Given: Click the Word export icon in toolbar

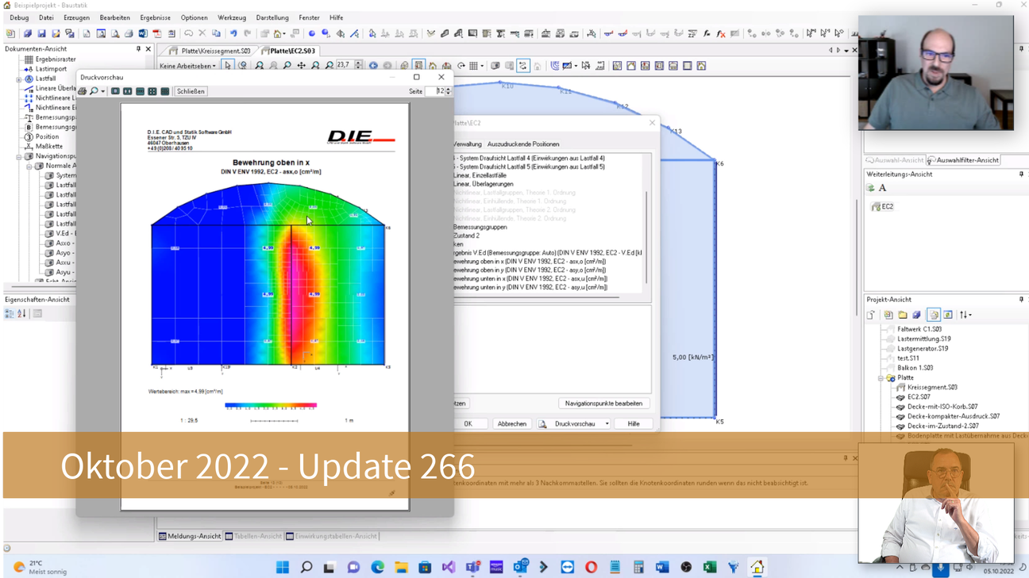Looking at the screenshot, I should (143, 34).
